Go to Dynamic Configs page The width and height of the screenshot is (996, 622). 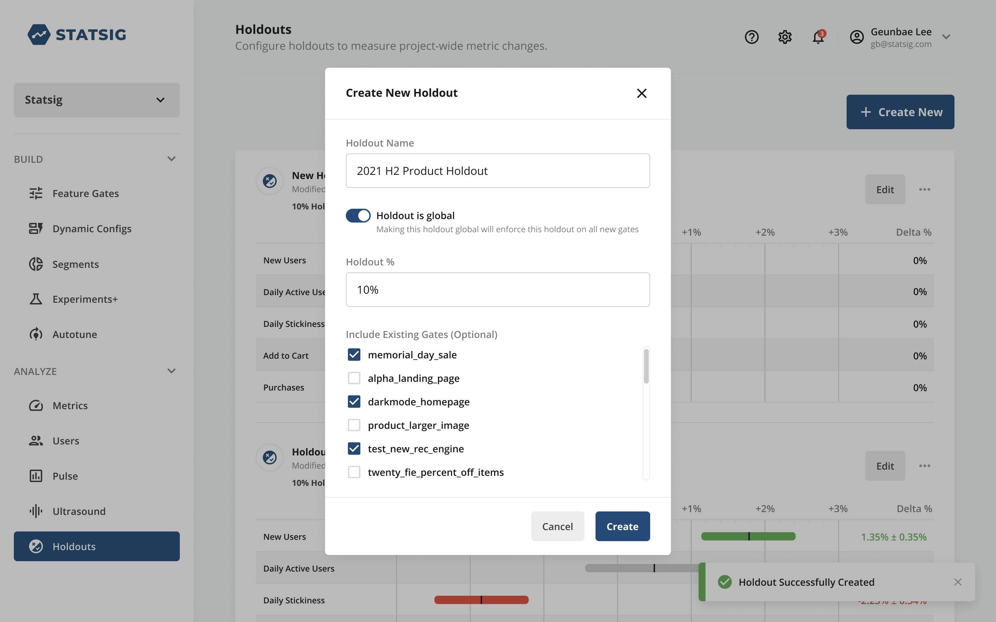click(92, 229)
